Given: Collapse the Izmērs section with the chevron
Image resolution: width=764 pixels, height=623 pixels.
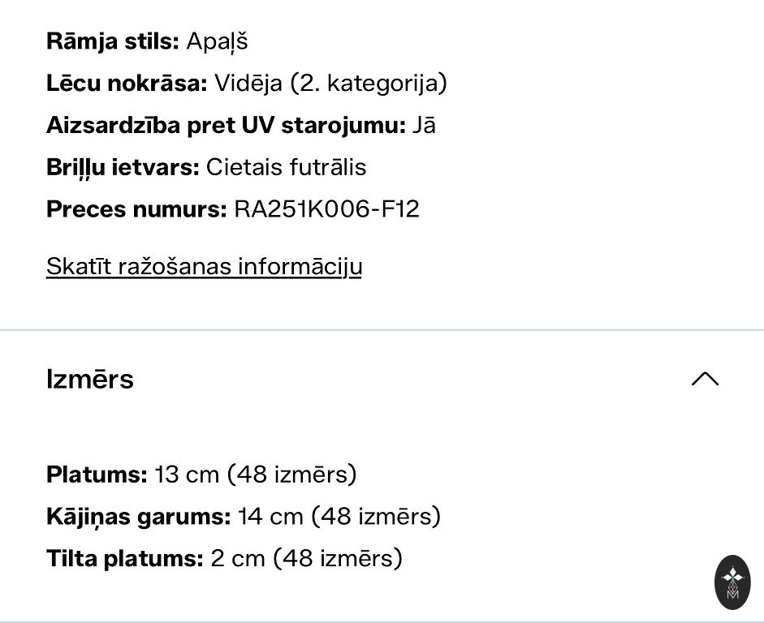Looking at the screenshot, I should pos(705,379).
